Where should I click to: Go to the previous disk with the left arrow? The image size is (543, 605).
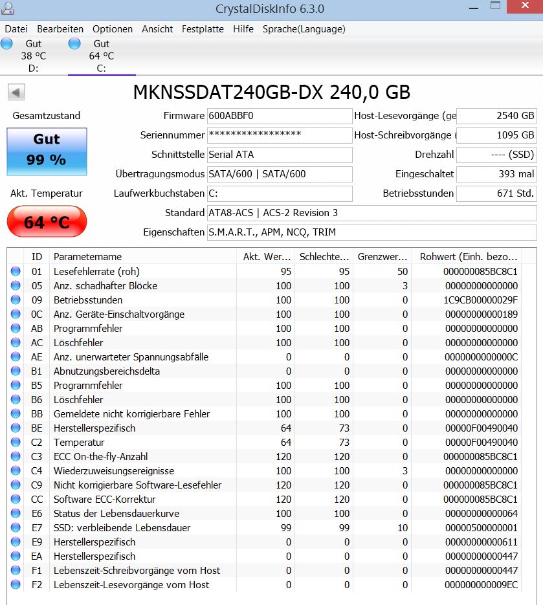click(16, 93)
